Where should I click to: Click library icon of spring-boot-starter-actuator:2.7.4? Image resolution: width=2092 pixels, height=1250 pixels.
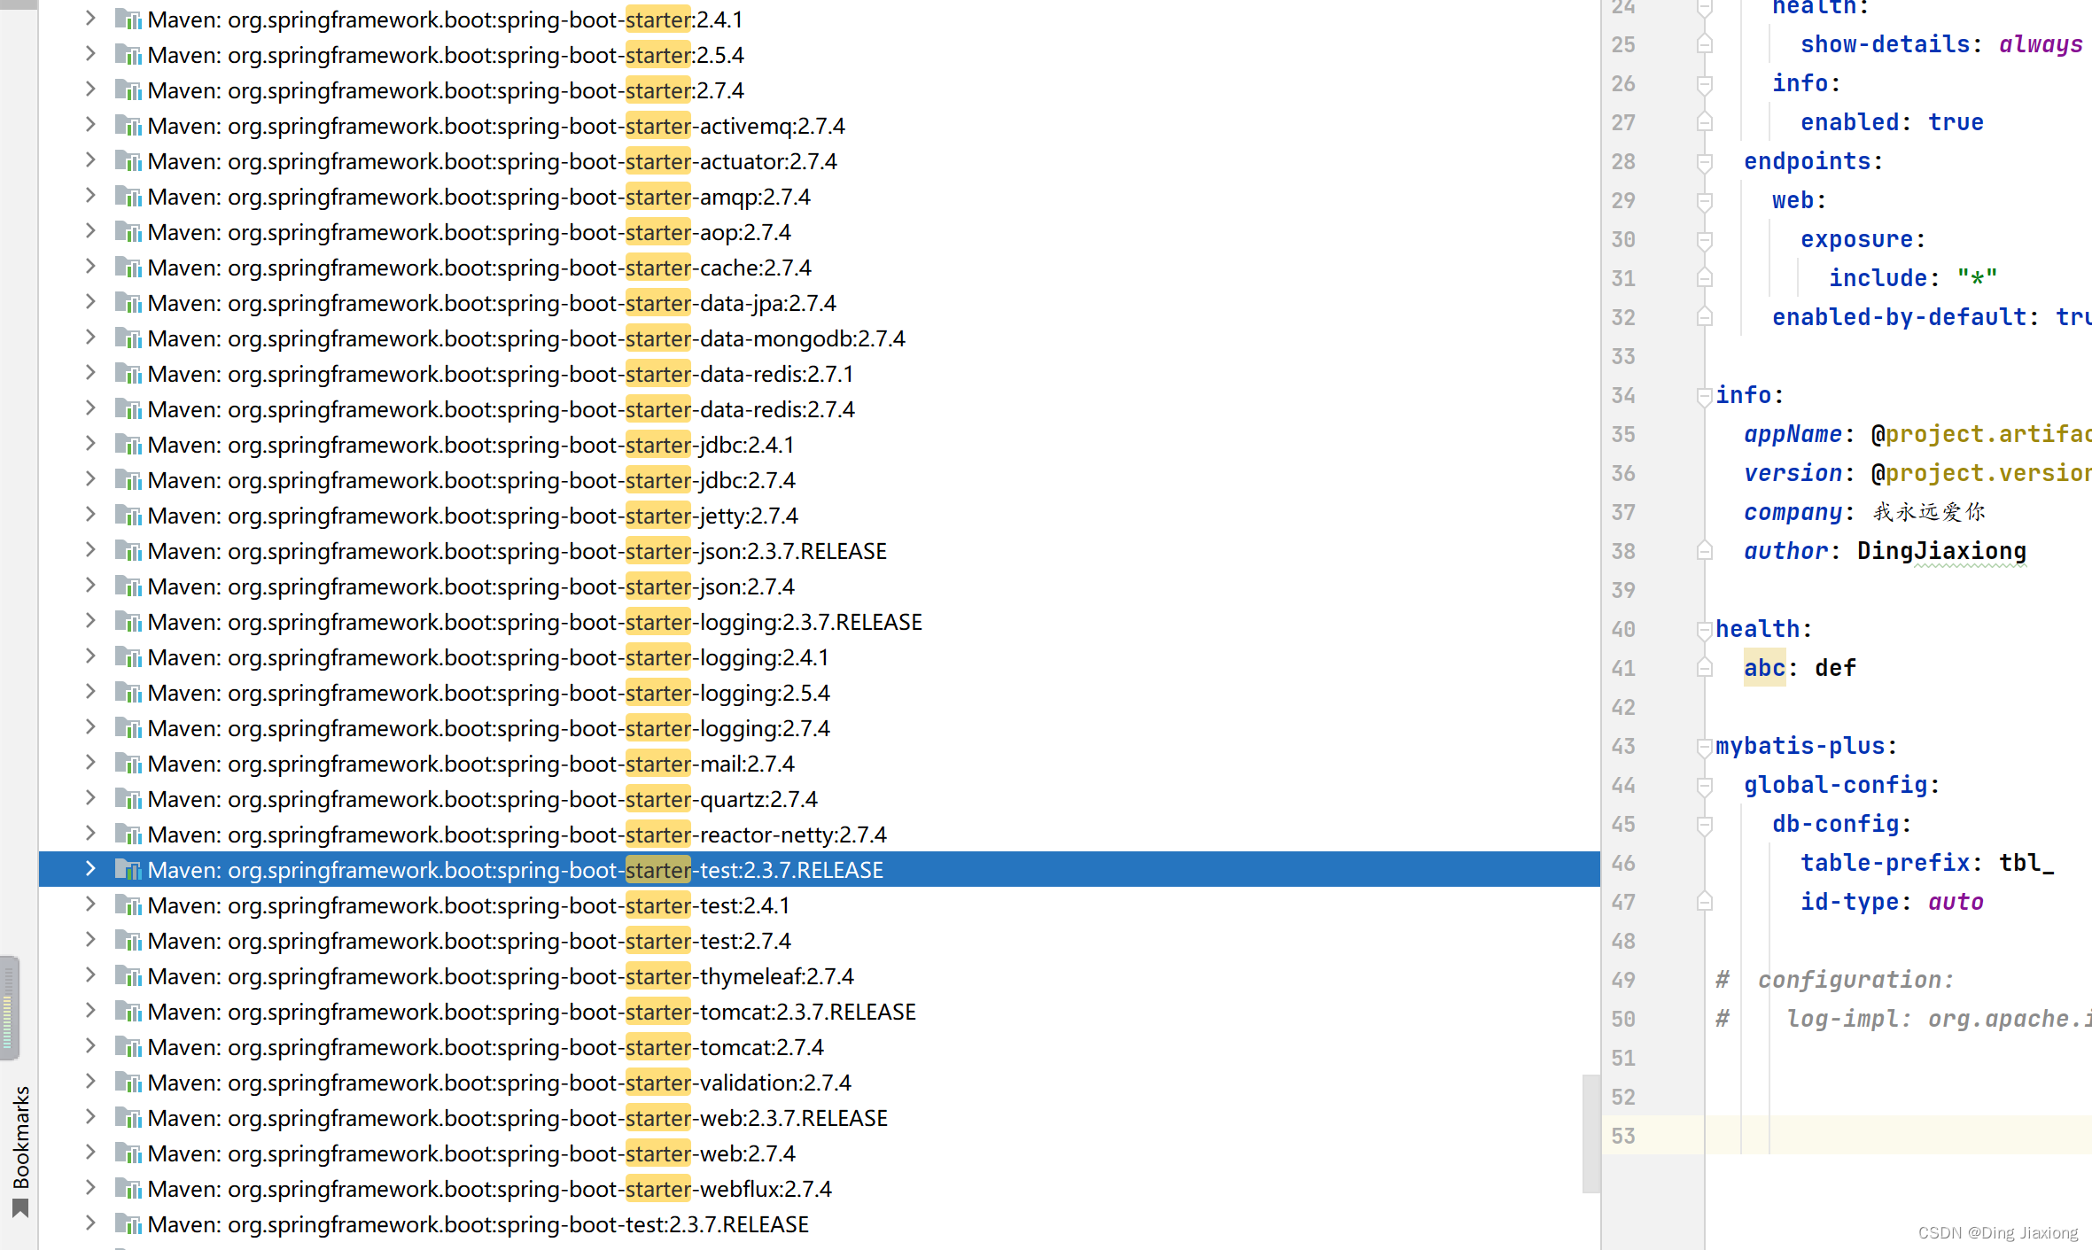pos(128,161)
